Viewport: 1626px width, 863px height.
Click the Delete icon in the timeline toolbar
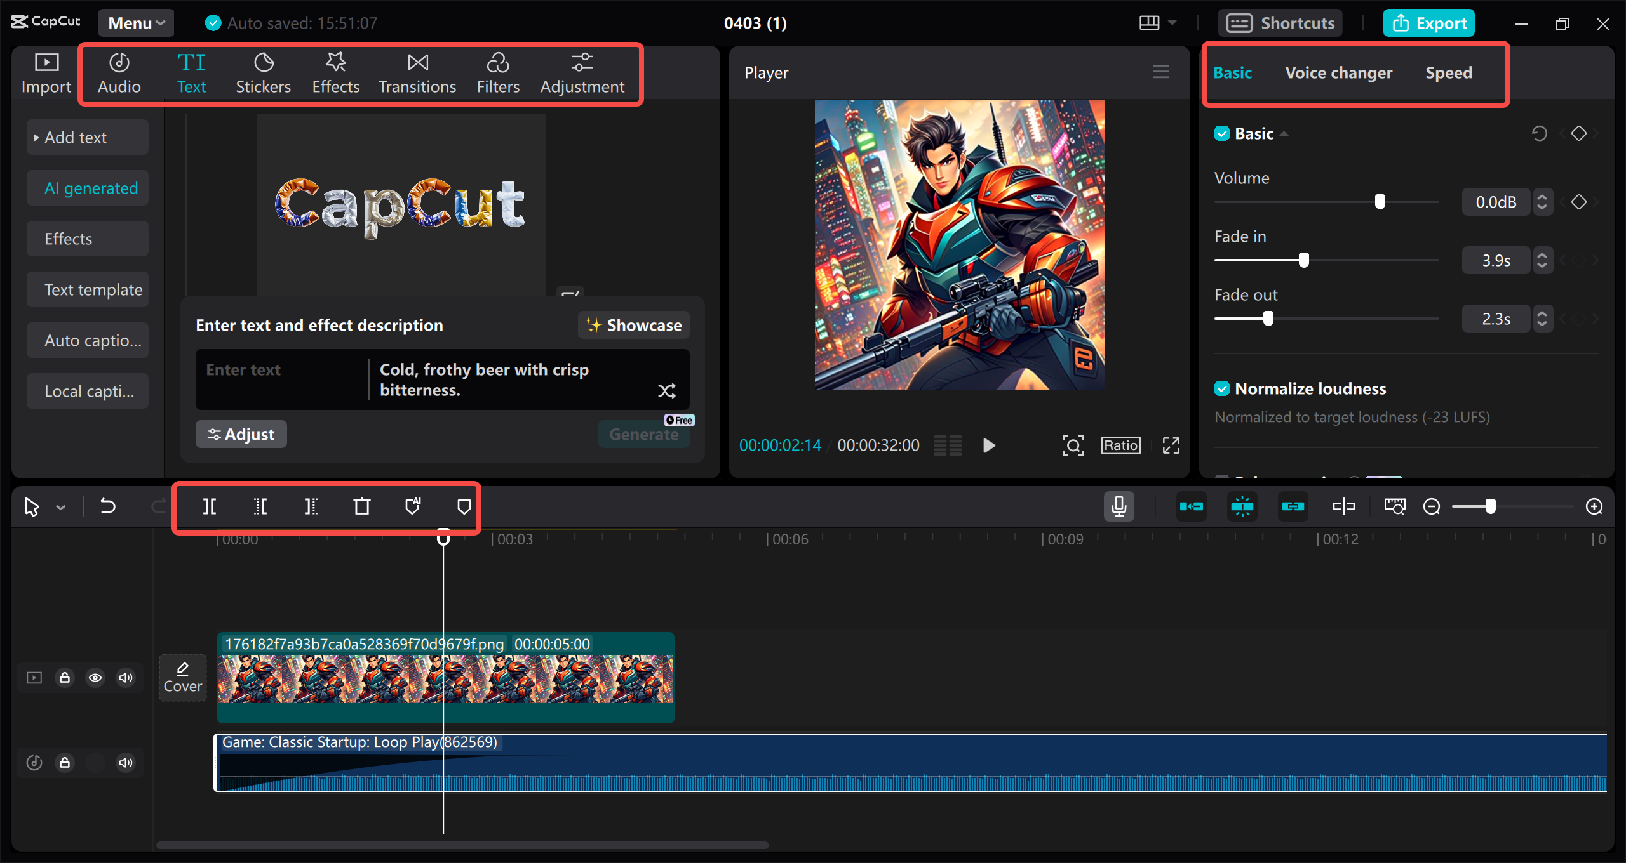(362, 506)
